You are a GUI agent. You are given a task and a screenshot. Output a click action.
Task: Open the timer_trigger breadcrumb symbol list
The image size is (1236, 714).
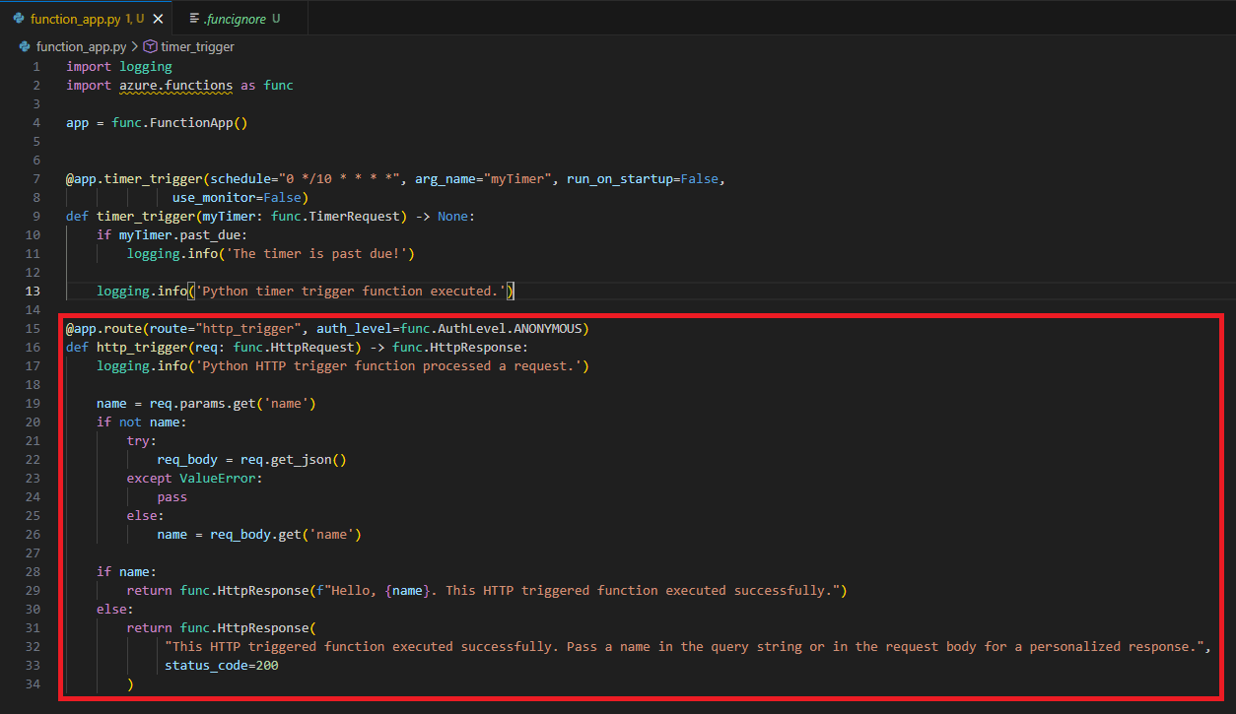197,46
